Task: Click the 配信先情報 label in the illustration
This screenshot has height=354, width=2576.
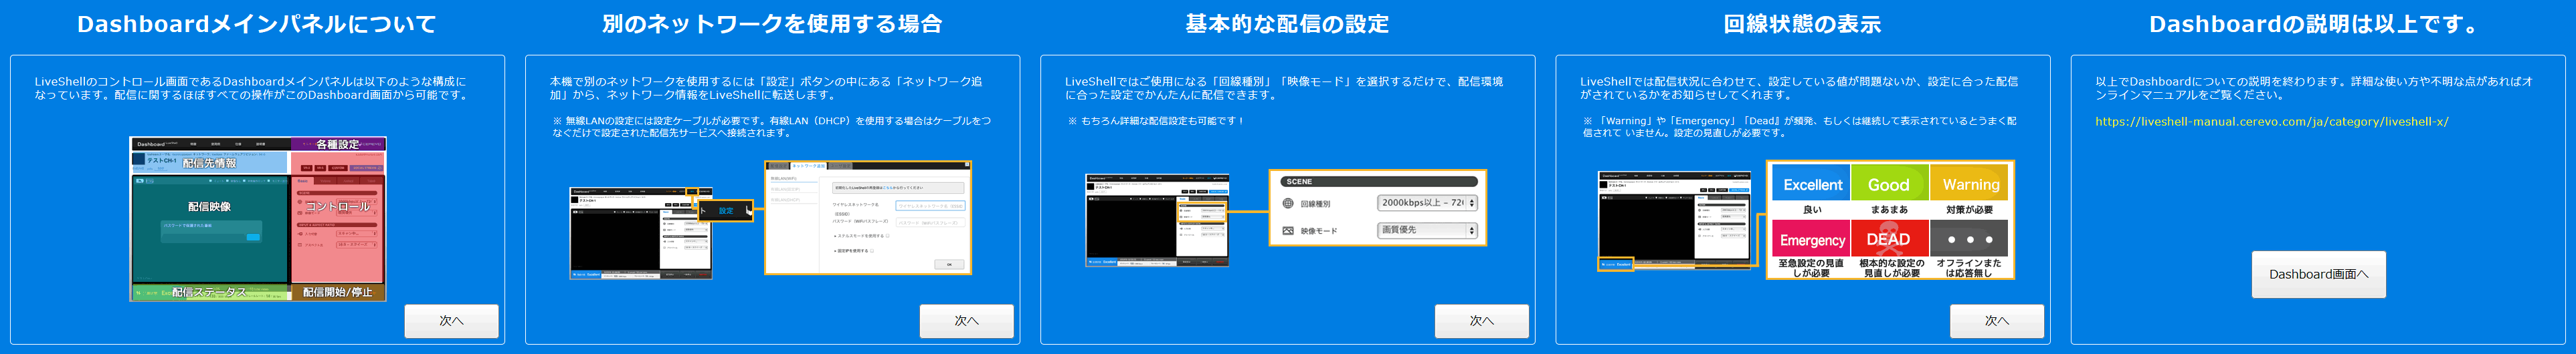Action: 209,162
